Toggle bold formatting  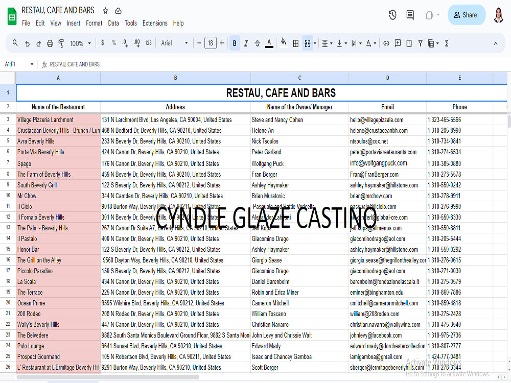[235, 43]
